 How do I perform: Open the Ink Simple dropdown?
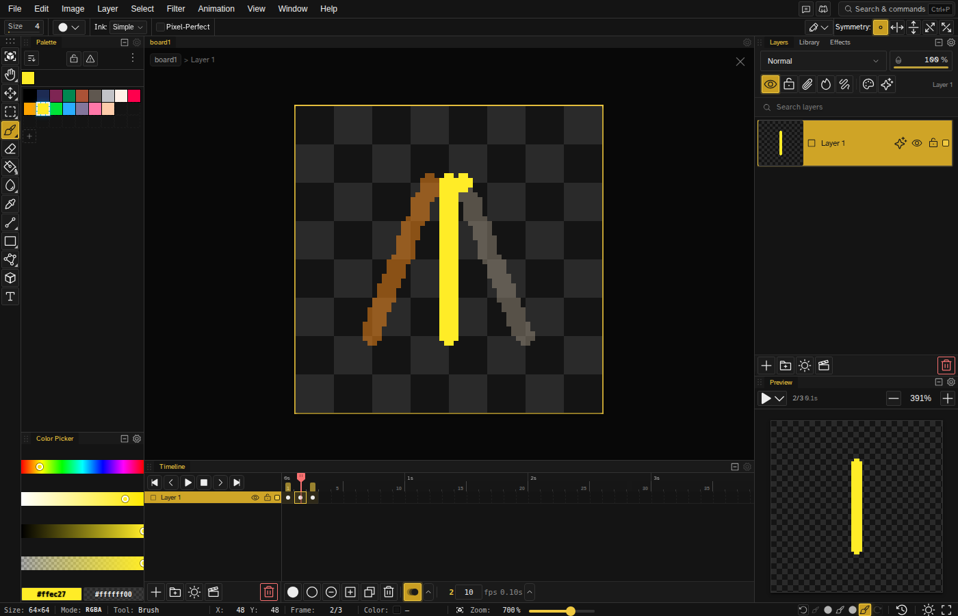(129, 27)
